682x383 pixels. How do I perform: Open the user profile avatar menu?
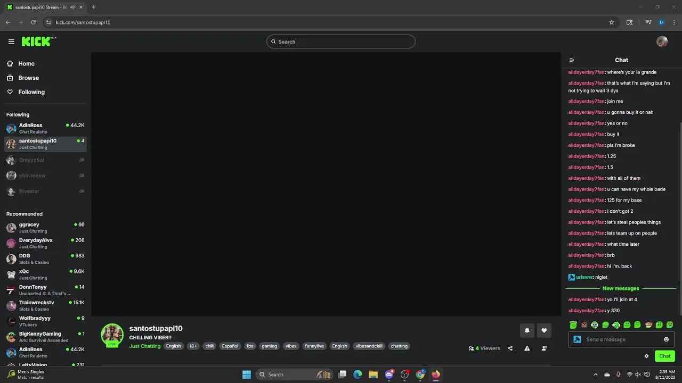pyautogui.click(x=662, y=41)
